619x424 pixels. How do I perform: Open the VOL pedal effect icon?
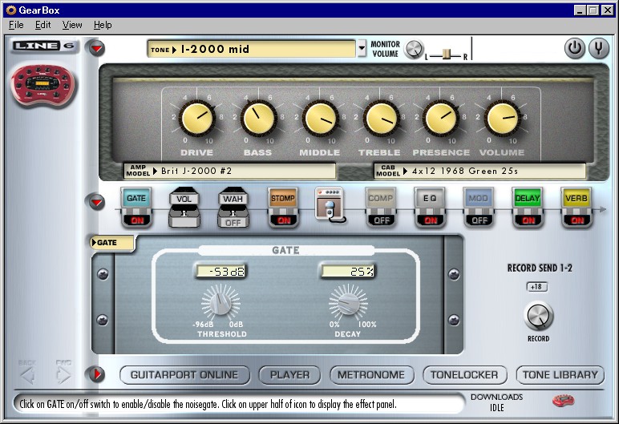[x=184, y=198]
